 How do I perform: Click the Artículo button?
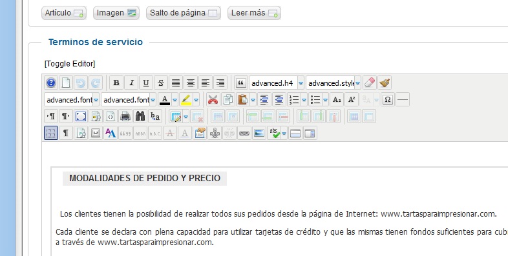coord(64,13)
